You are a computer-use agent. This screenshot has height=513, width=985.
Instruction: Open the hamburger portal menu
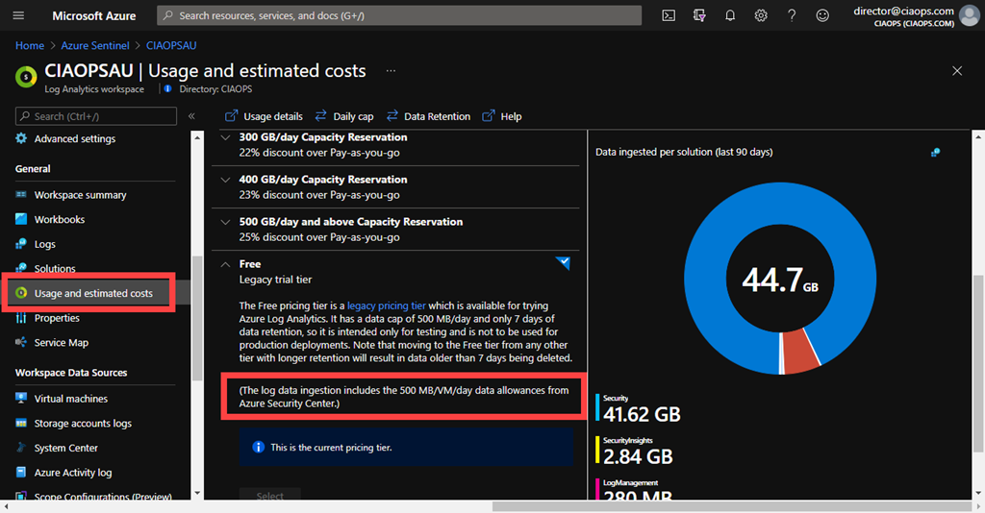point(19,15)
